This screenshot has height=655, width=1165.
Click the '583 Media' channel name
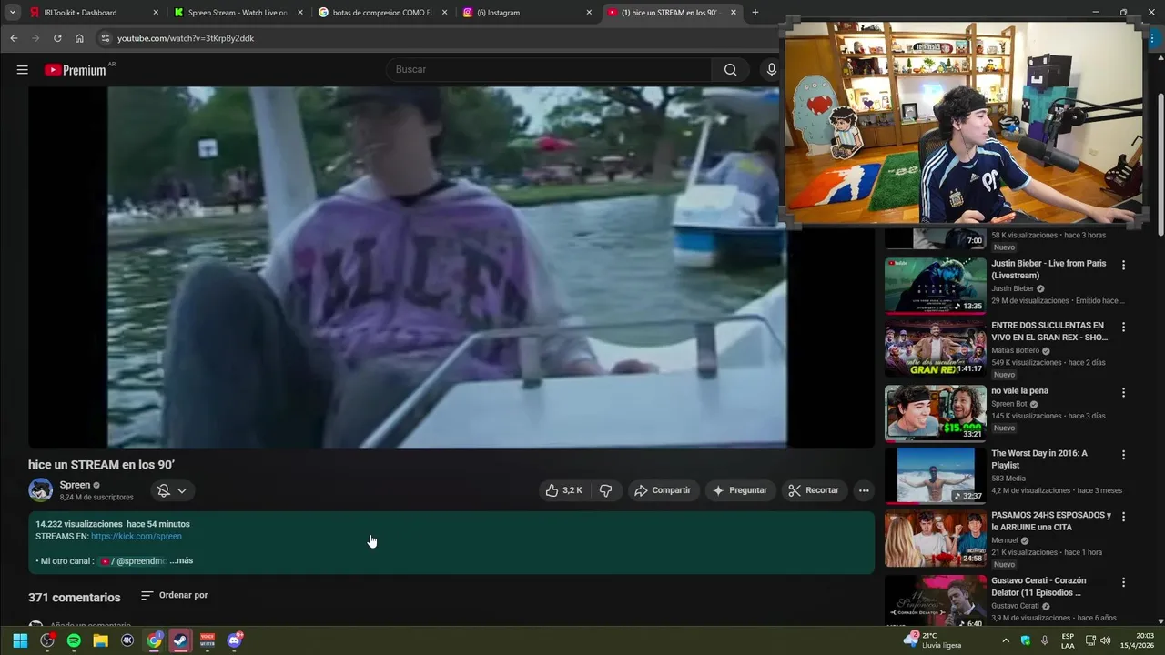pyautogui.click(x=1008, y=479)
